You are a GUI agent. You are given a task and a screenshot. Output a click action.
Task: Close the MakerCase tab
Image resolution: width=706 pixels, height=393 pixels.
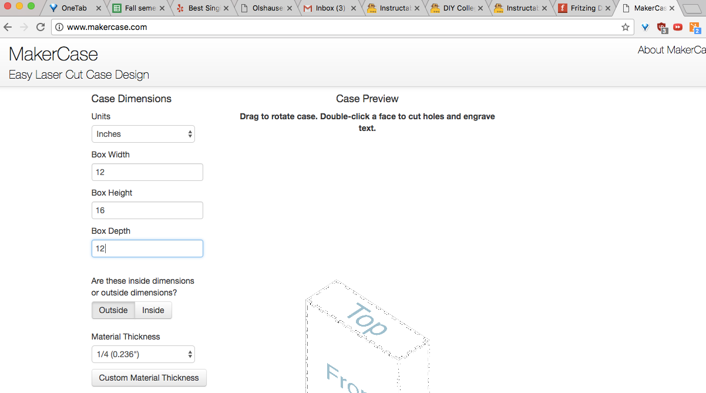click(x=671, y=8)
